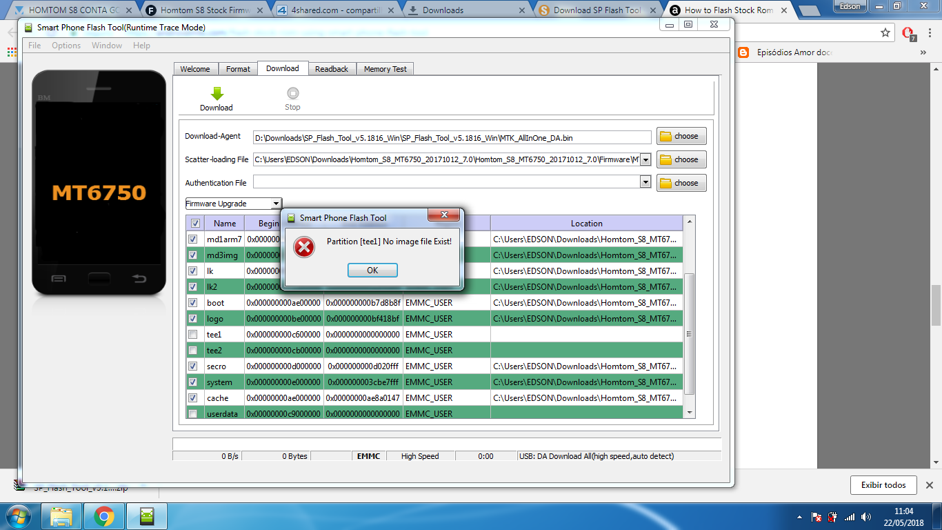Click the Download-Agent path input field
The image size is (942, 530).
(452, 137)
